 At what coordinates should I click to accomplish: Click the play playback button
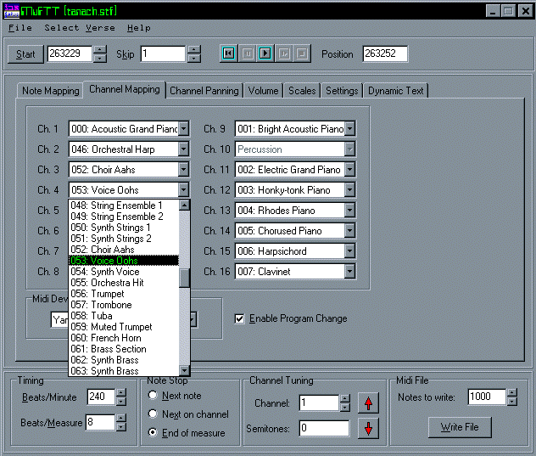tap(265, 53)
